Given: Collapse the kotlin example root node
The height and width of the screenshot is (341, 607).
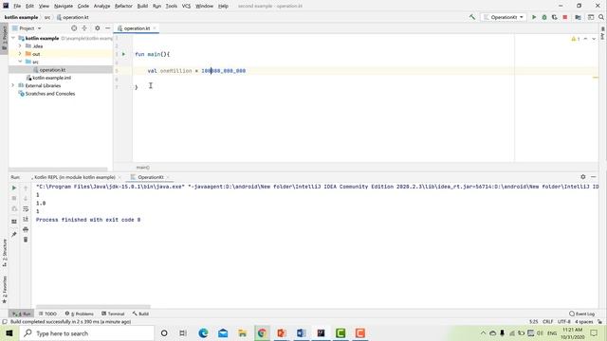Looking at the screenshot, I should click(x=14, y=38).
